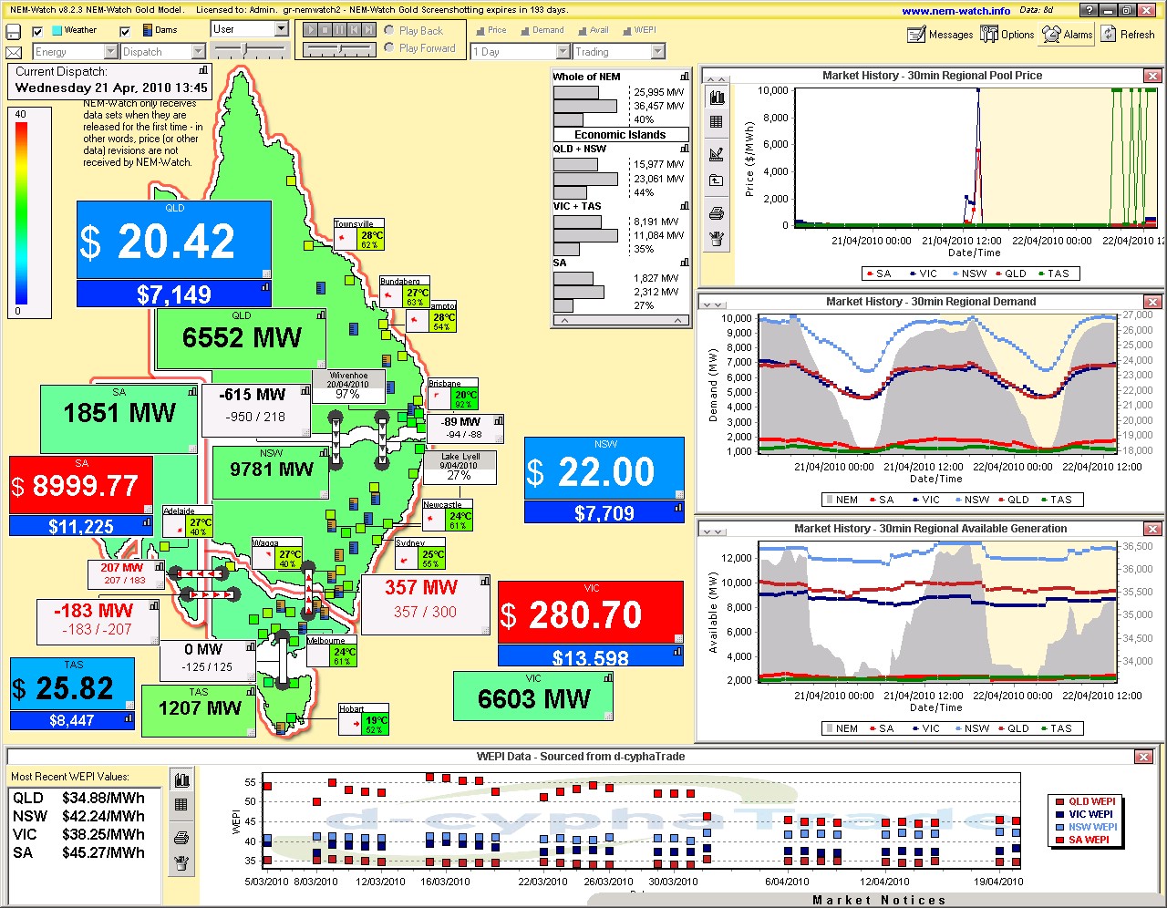Toggle the Weather checkbox

(x=37, y=31)
